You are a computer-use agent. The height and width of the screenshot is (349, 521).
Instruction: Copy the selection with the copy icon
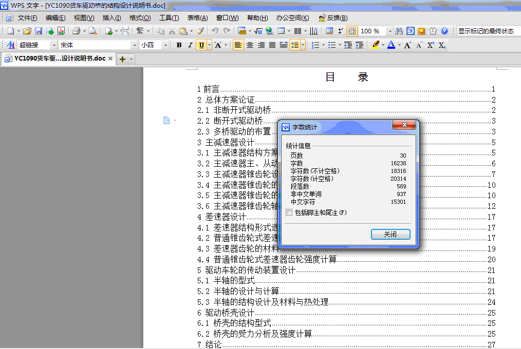160,31
